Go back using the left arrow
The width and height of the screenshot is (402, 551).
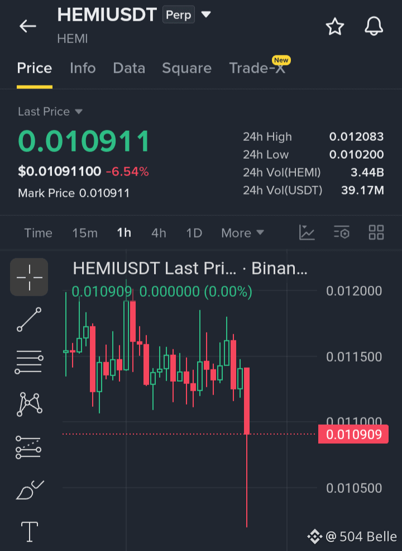pos(28,26)
